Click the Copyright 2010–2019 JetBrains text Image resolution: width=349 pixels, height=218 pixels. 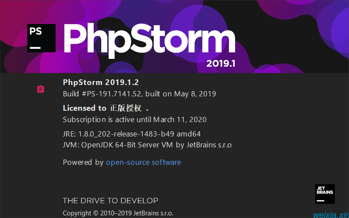[118, 213]
